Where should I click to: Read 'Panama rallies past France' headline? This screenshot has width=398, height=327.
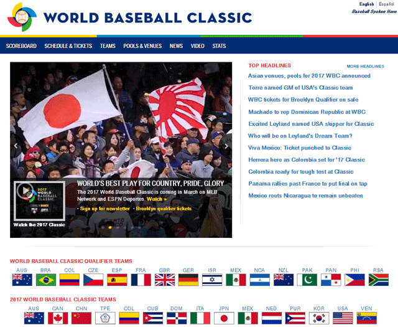(308, 184)
